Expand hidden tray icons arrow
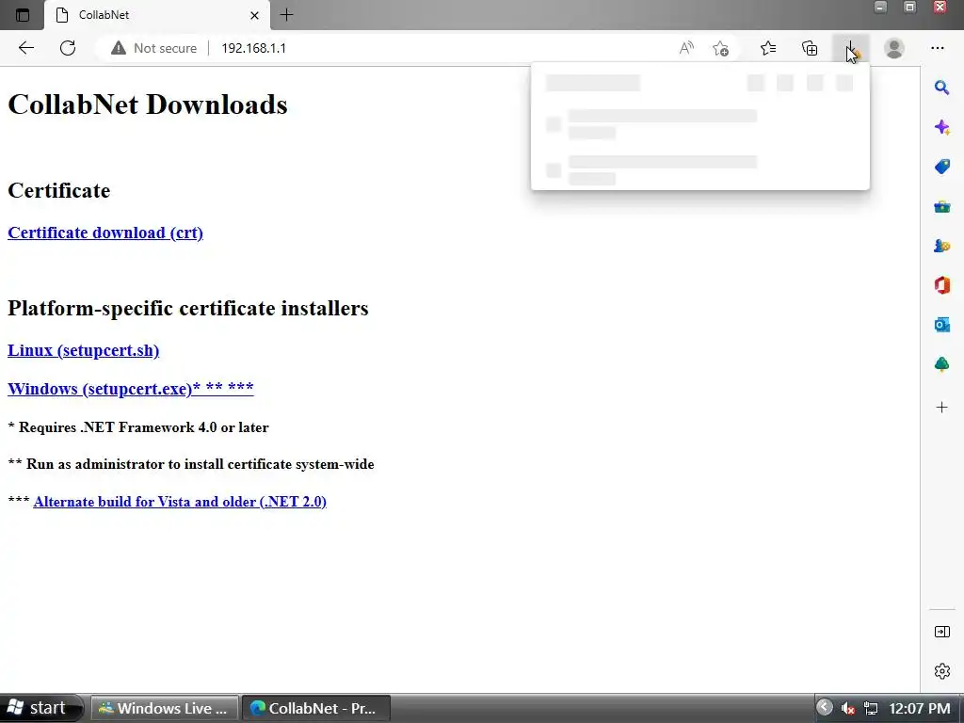This screenshot has width=964, height=723. click(x=825, y=708)
